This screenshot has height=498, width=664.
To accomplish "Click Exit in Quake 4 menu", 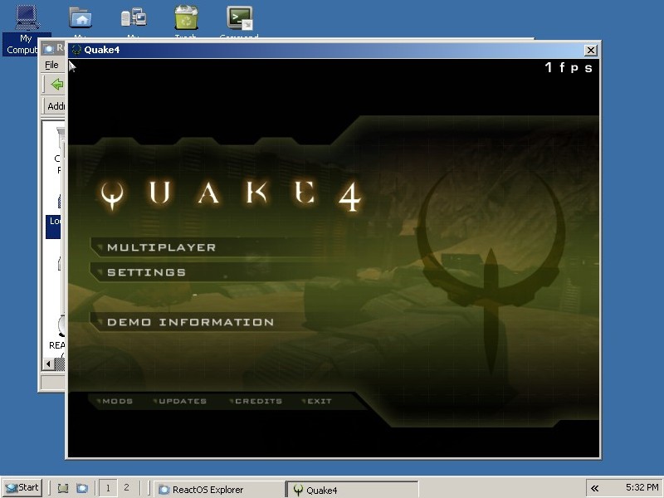I will [320, 401].
